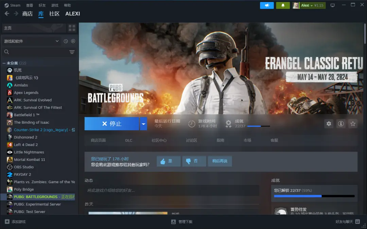
Task: Click the Aimlabs game icon
Action: tap(10, 85)
